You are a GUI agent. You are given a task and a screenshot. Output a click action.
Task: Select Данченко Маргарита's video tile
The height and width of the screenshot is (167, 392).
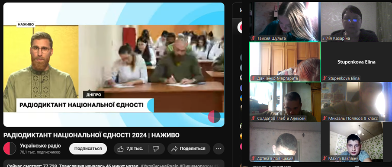click(285, 62)
